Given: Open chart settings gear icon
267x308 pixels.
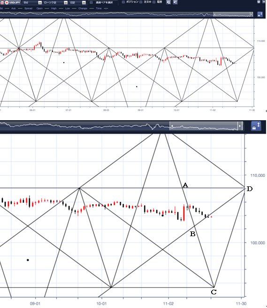Looking at the screenshot, I should click(x=259, y=1).
